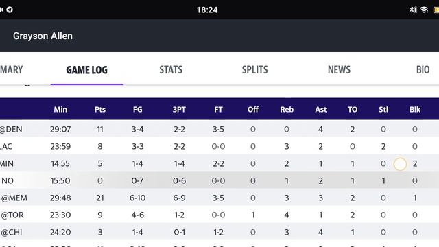Tap the battery indicator icon

click(436, 10)
